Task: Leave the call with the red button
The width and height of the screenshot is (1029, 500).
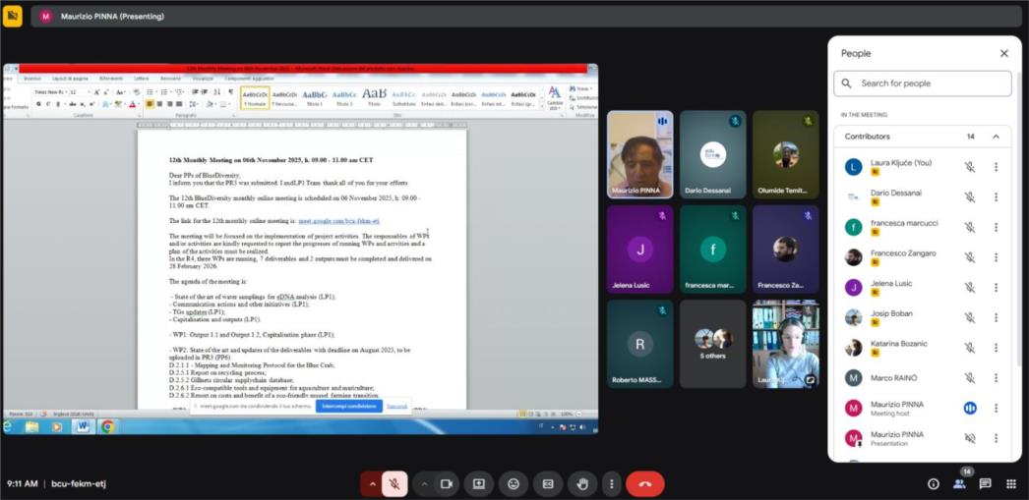Action: pos(645,483)
